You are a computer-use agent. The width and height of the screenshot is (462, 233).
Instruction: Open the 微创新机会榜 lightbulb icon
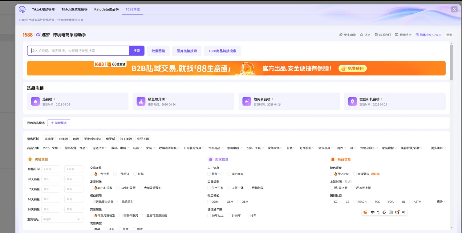click(x=352, y=102)
